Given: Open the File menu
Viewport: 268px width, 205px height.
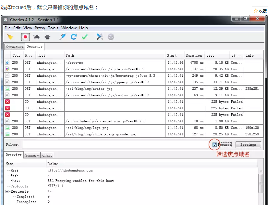Looking at the screenshot, I should pyautogui.click(x=7, y=28).
